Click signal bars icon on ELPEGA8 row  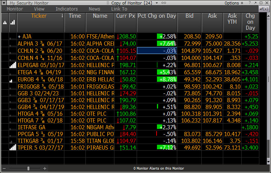click(x=12, y=65)
